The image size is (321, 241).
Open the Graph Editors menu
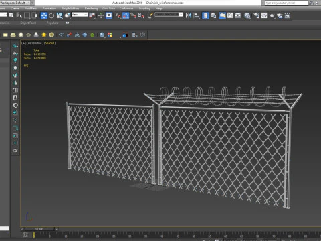[x=70, y=9]
